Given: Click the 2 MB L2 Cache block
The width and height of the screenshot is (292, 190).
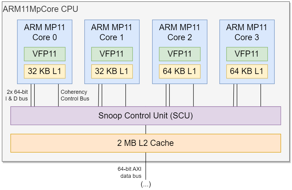Looking at the screenshot, I should click(146, 143).
